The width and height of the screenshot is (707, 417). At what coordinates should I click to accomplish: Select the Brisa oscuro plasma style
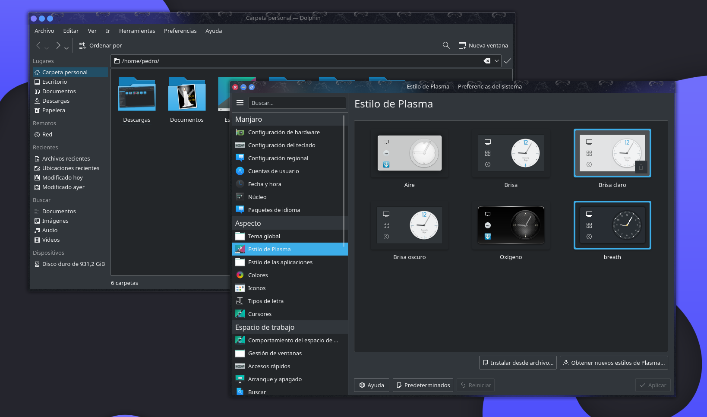pos(410,225)
